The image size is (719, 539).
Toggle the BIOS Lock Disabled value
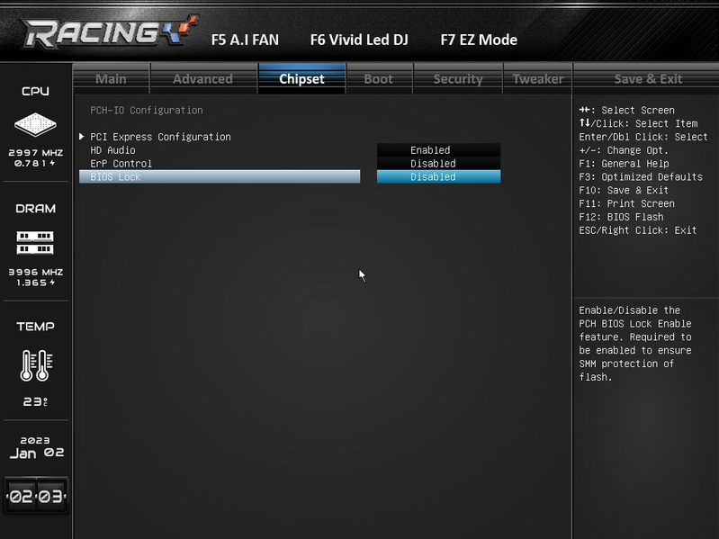click(438, 177)
